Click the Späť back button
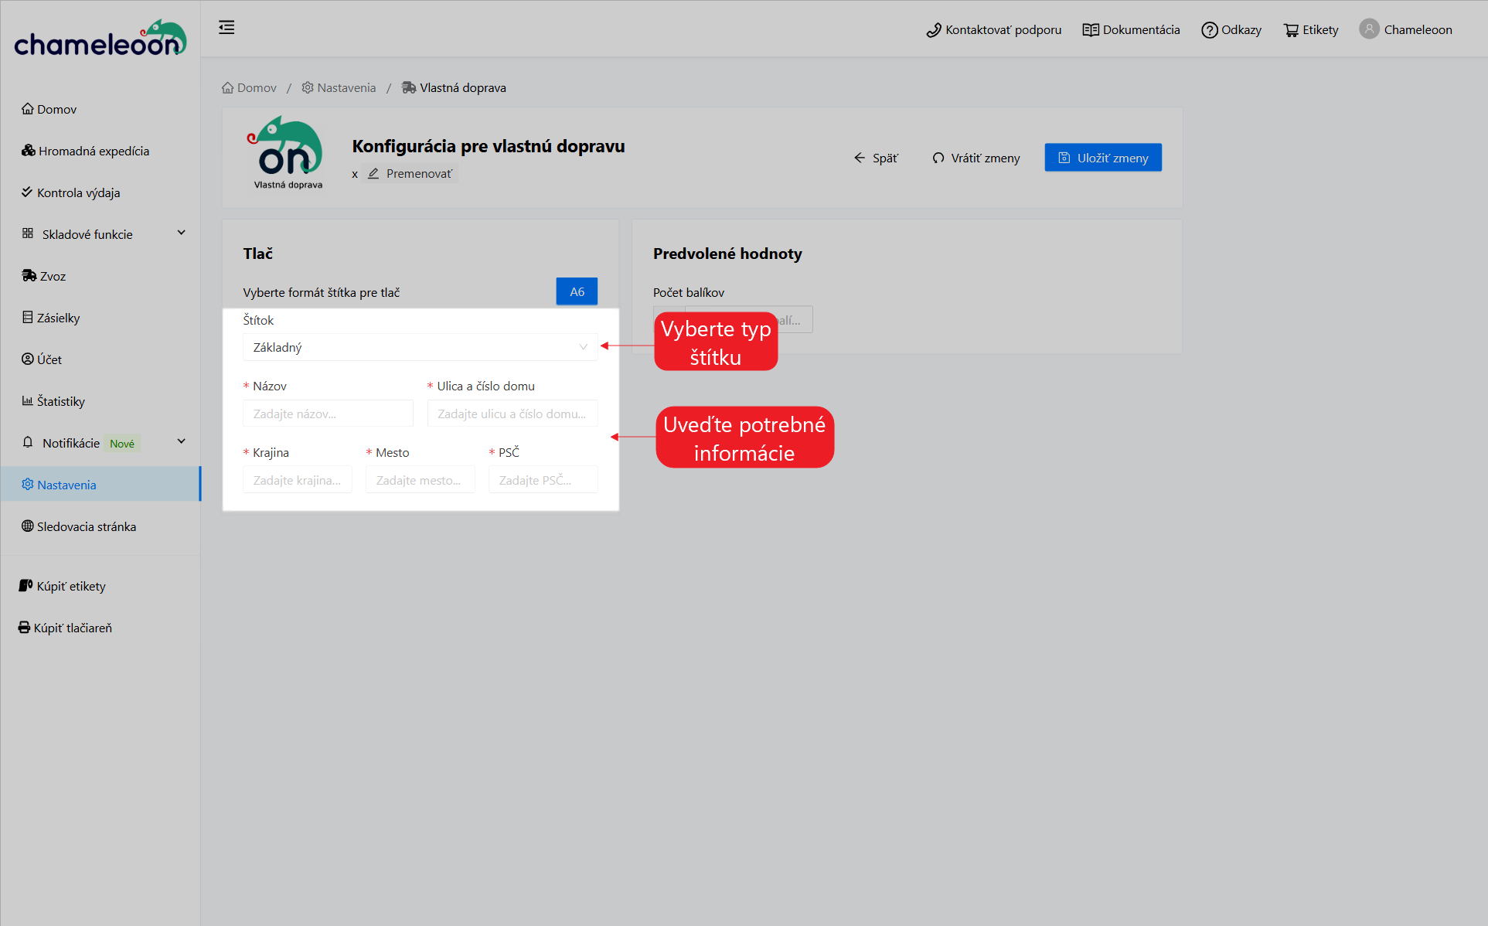Image resolution: width=1488 pixels, height=926 pixels. pos(876,158)
